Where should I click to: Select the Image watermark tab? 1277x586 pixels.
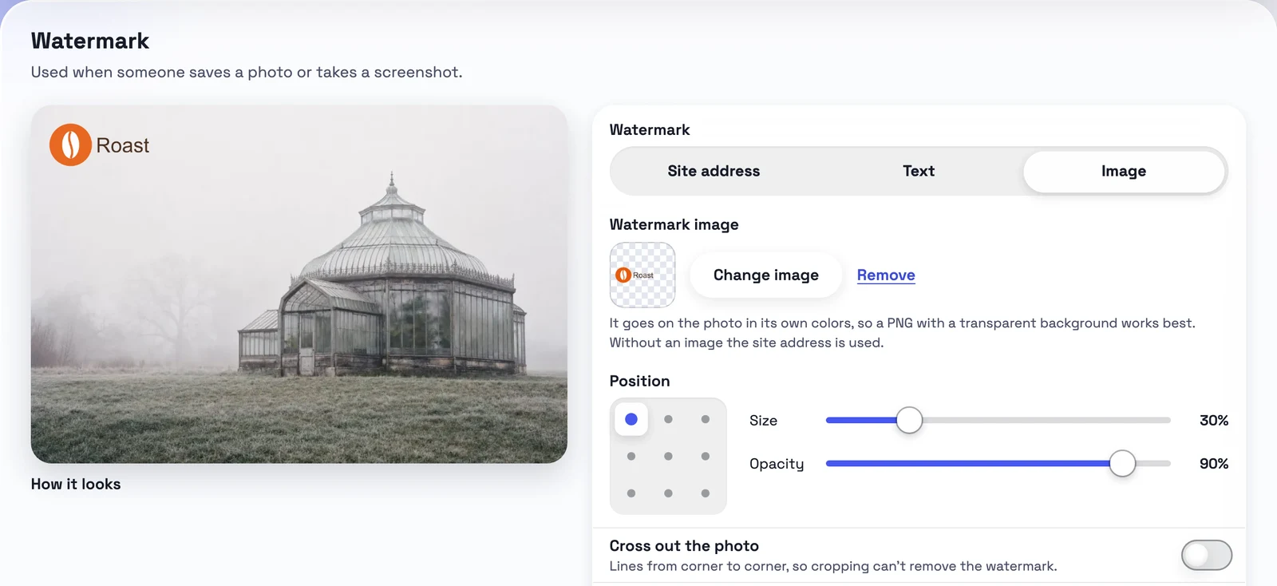pos(1124,171)
